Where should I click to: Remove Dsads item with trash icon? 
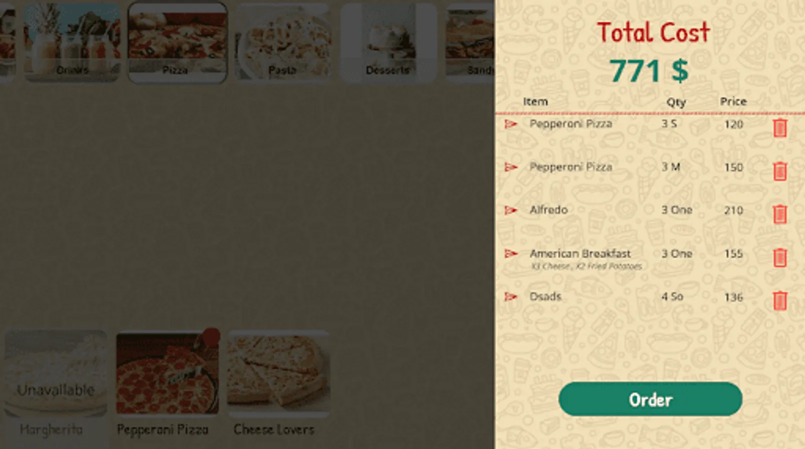click(x=780, y=301)
